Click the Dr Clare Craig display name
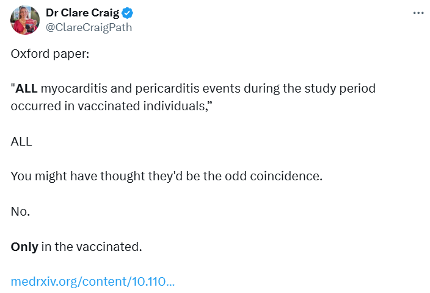 pyautogui.click(x=83, y=13)
